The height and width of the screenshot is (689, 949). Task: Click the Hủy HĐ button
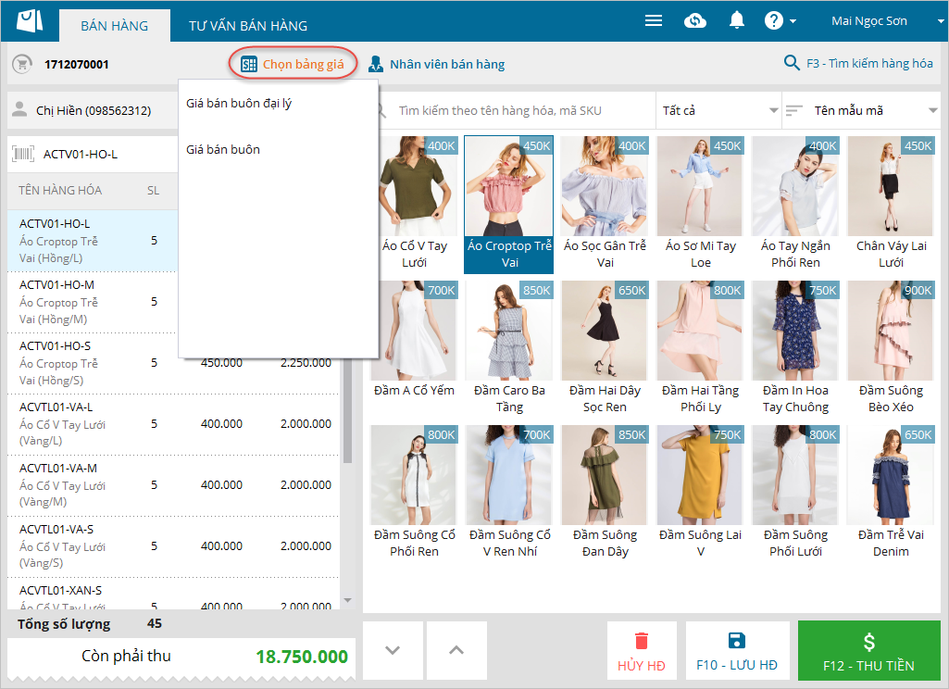(642, 650)
